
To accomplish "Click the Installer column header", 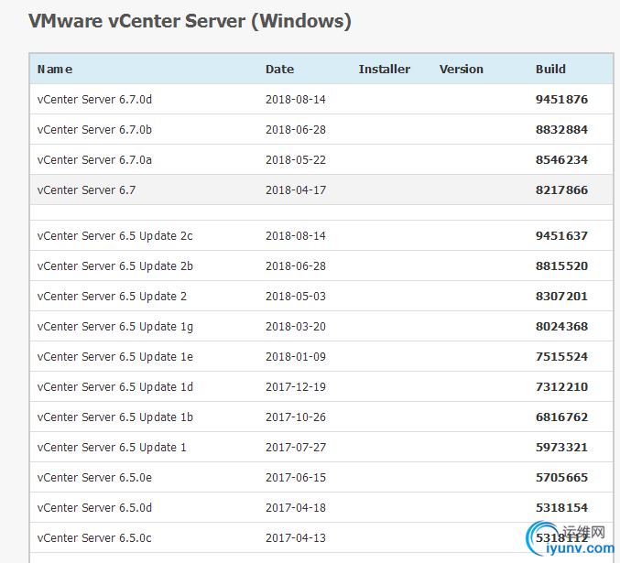I will [x=384, y=70].
